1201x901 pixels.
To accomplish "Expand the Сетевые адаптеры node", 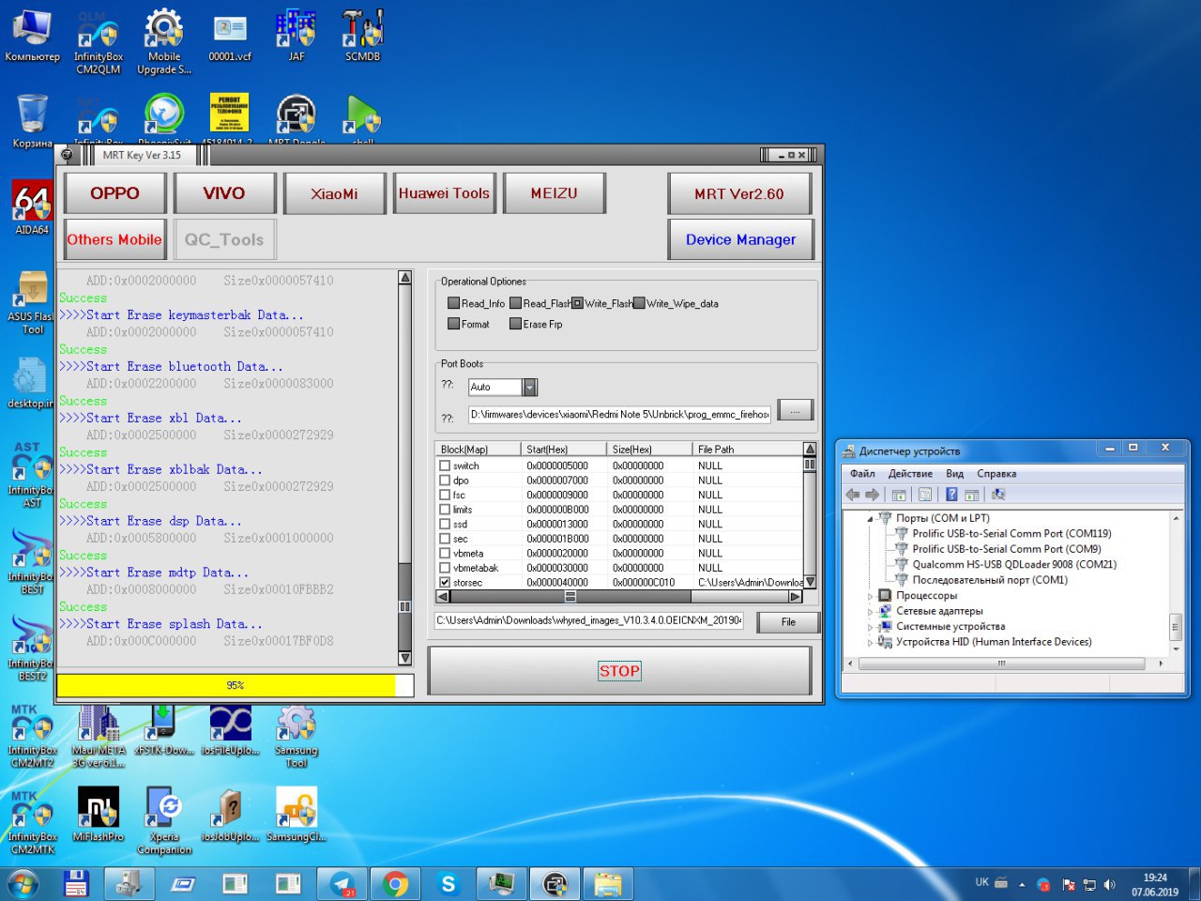I will (870, 611).
